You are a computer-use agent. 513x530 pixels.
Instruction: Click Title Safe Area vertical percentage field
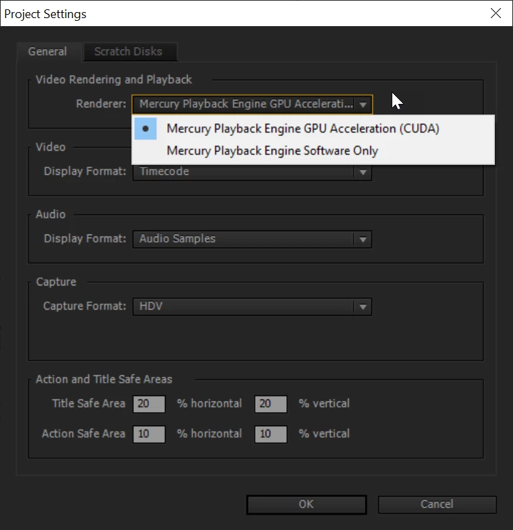pos(271,404)
